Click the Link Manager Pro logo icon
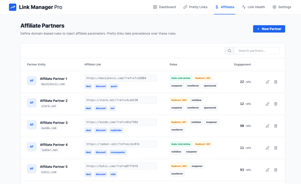Screen dimensions: 301x184 (13, 7)
